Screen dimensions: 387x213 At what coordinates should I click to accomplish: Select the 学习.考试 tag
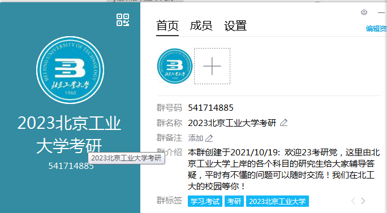(205, 201)
